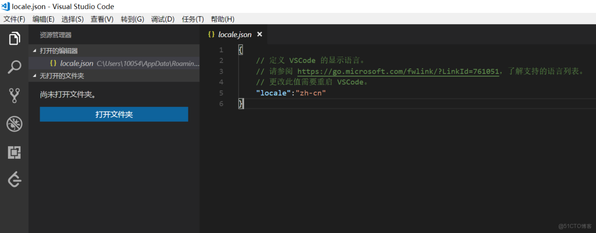Click the closing brace on line 6
596x233 pixels.
pyautogui.click(x=240, y=103)
